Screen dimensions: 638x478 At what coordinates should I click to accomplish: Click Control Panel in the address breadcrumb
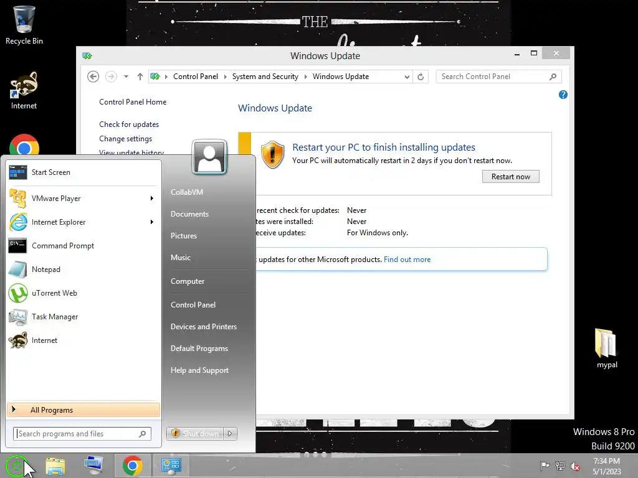point(196,77)
